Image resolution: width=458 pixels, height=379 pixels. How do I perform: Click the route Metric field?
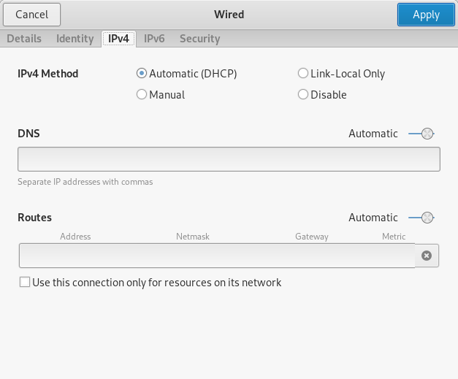coord(394,256)
